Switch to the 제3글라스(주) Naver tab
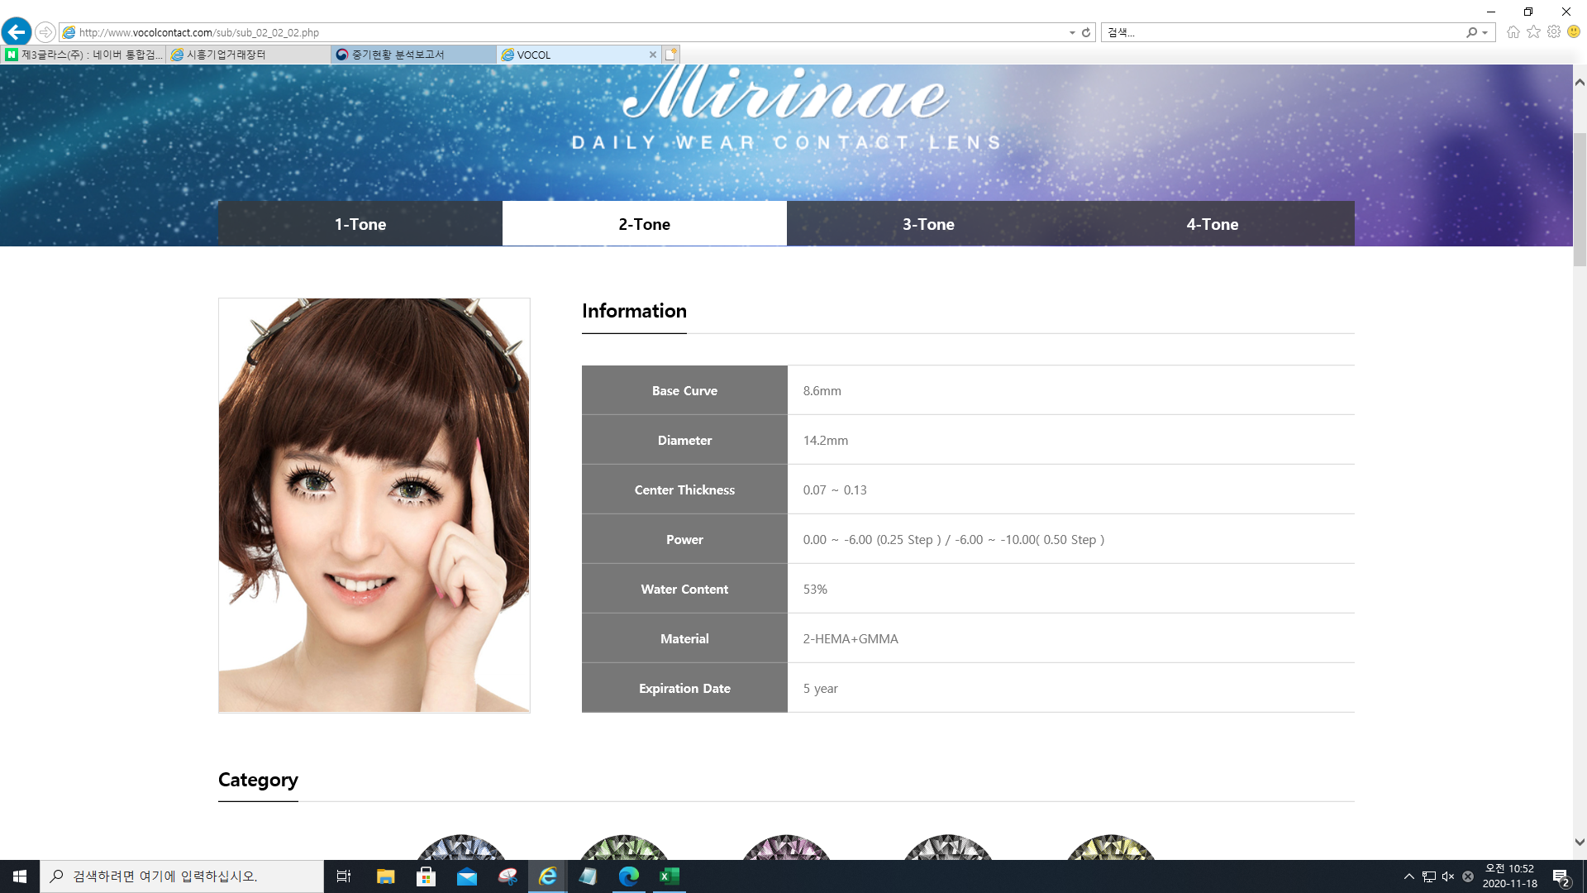The height and width of the screenshot is (893, 1587). point(83,55)
